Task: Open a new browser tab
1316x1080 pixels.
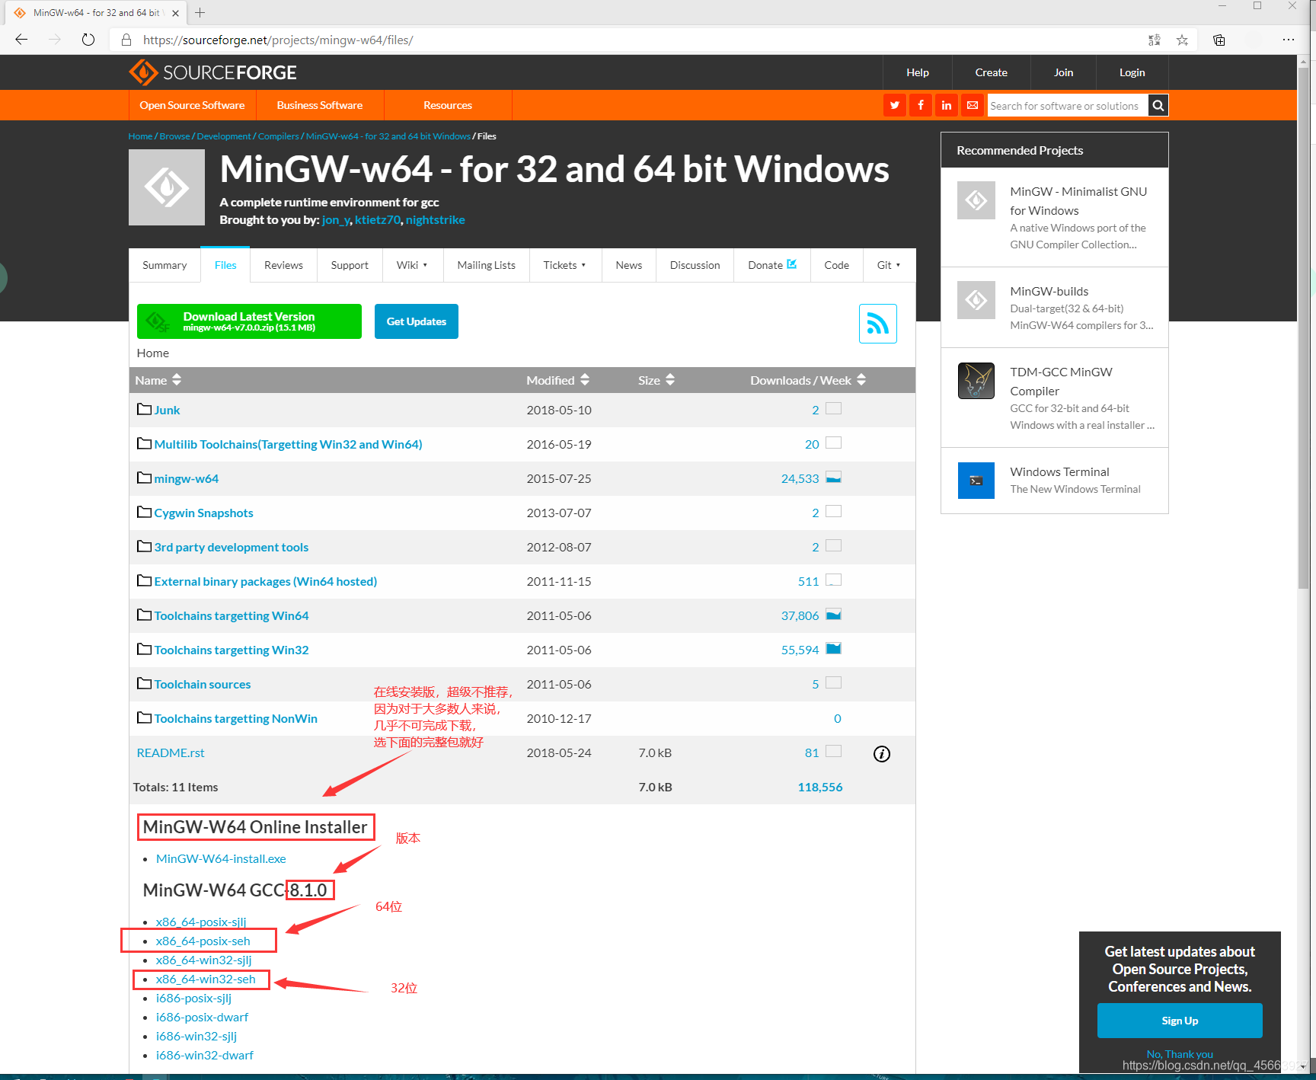Action: click(x=200, y=12)
